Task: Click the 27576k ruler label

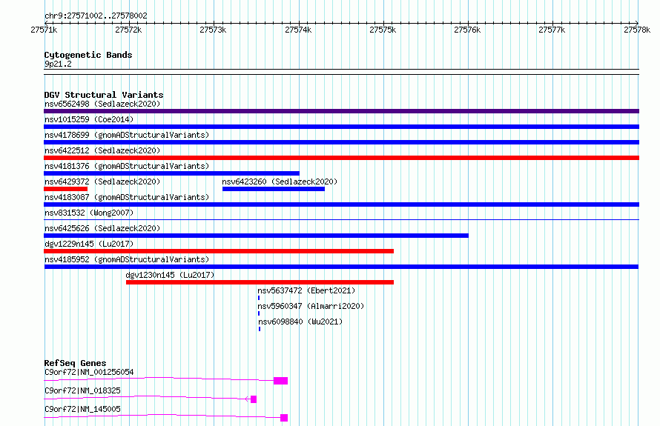Action: (467, 30)
